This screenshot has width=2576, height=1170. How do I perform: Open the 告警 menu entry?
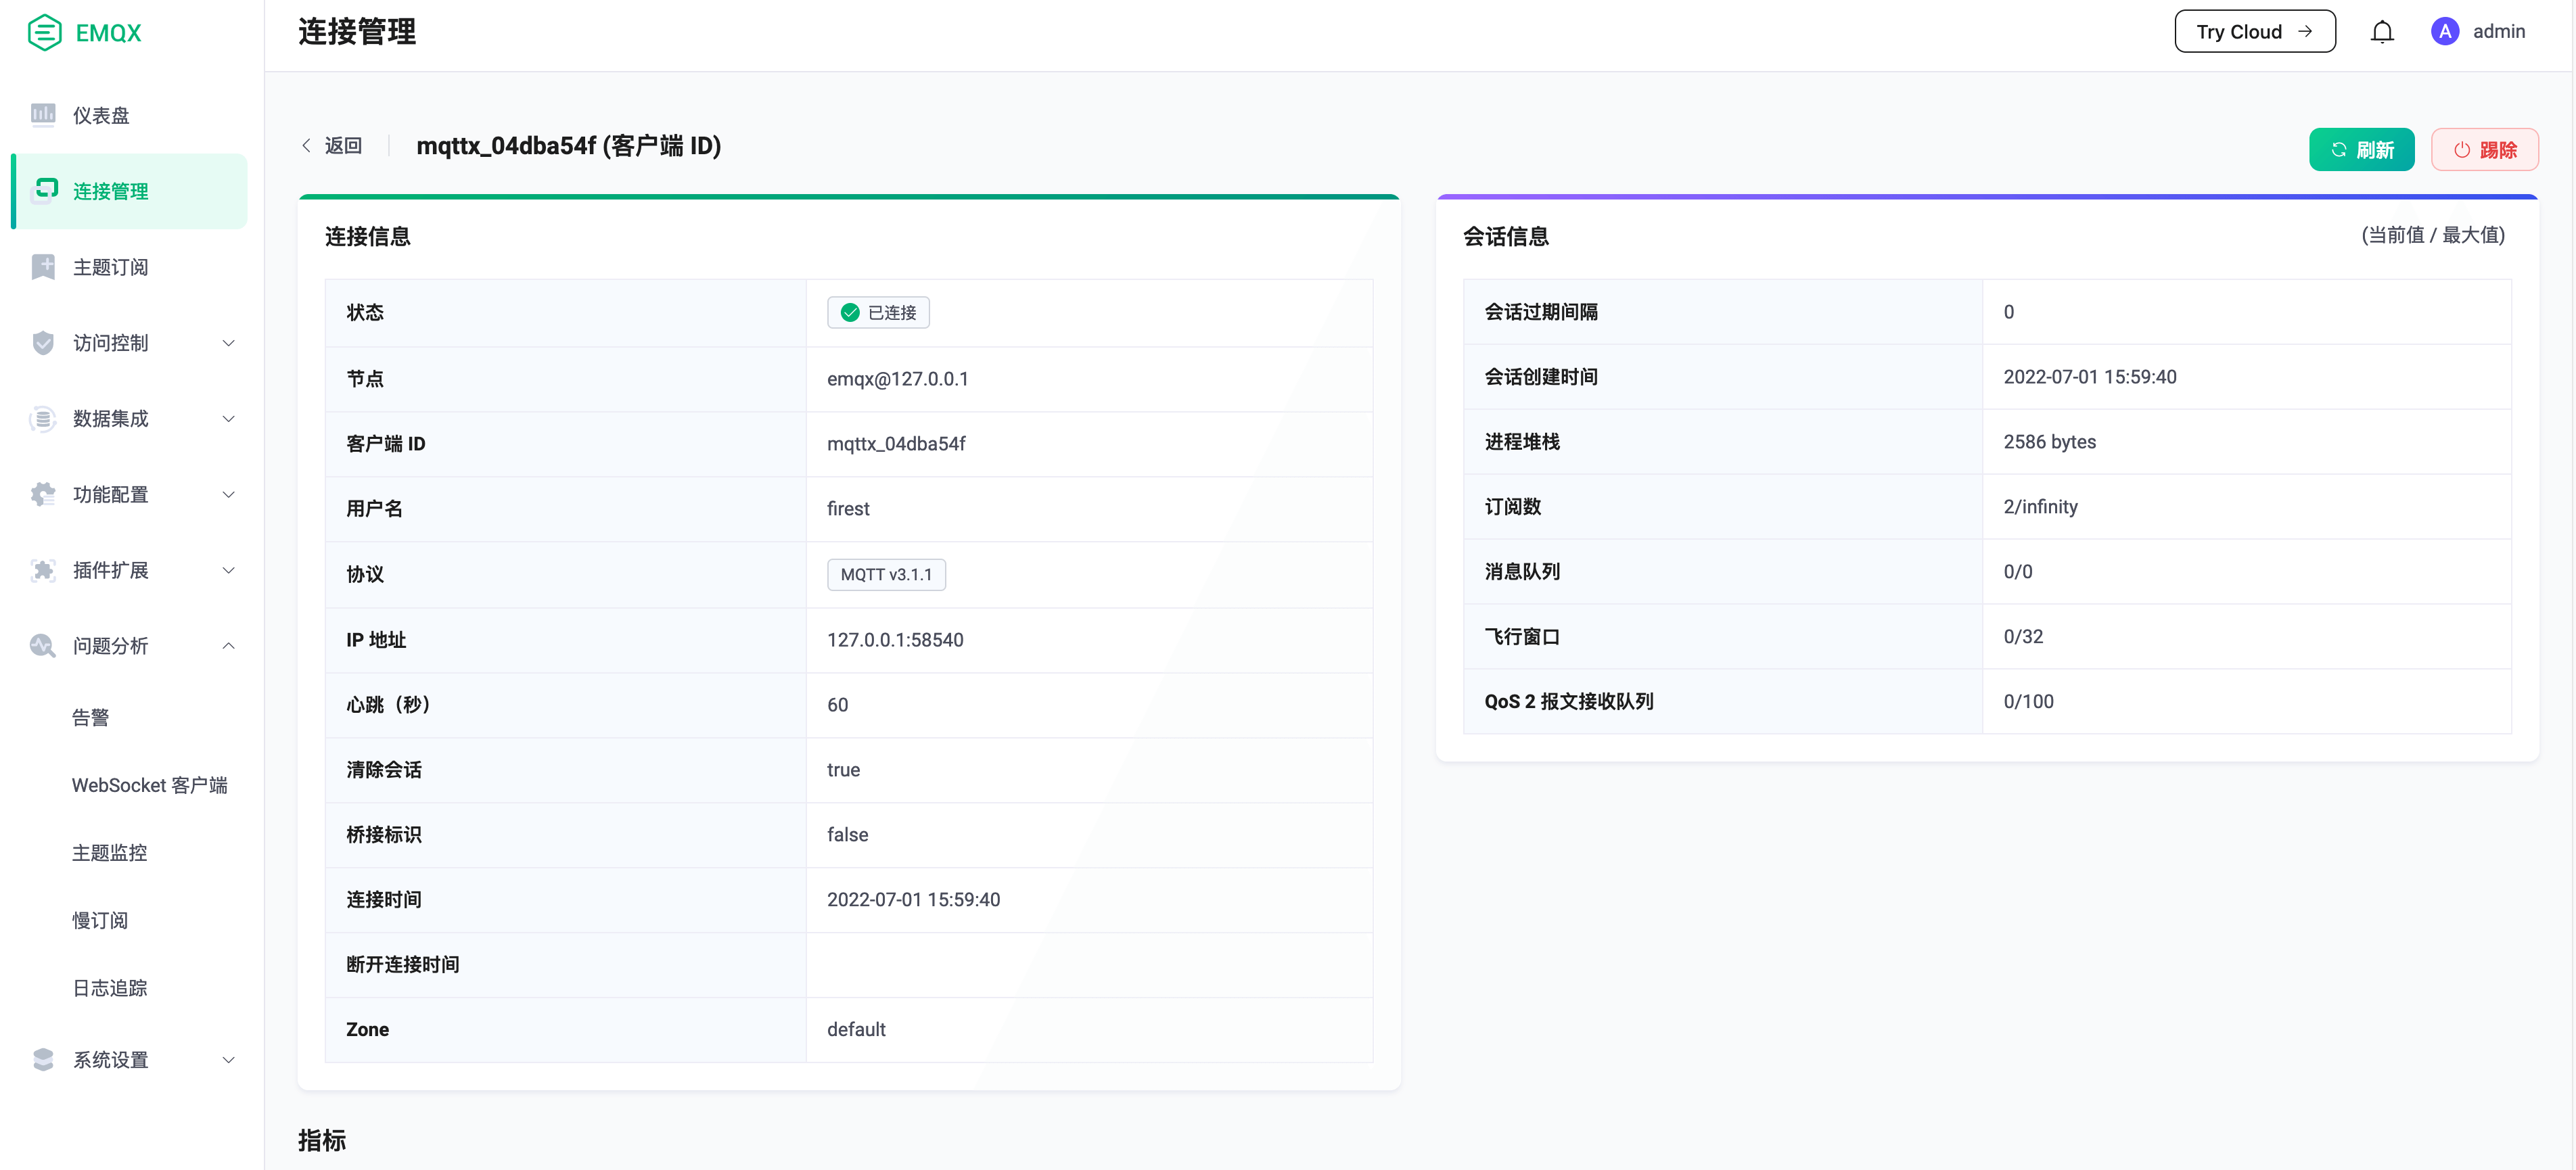pos(91,717)
